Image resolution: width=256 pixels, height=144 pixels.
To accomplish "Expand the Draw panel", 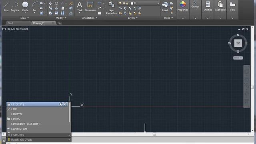I will pos(25,18).
